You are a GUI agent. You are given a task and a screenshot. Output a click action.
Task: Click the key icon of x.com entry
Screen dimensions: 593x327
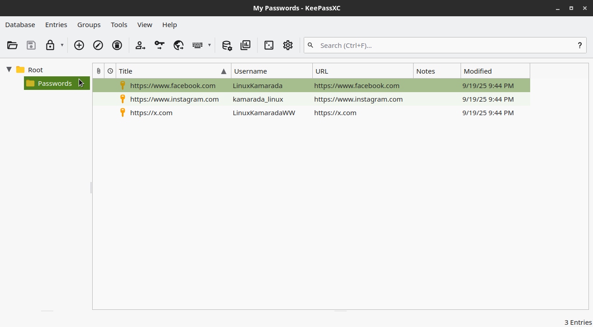[122, 112]
